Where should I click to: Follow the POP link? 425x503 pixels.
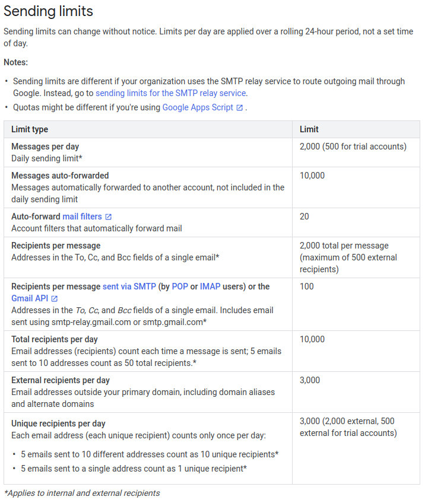(x=180, y=286)
